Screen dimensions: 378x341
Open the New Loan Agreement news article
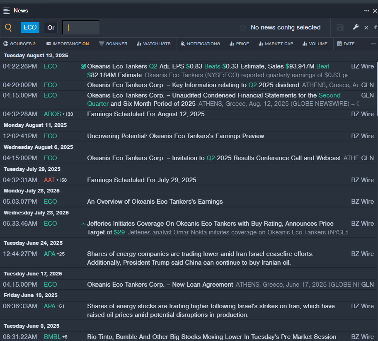coord(160,285)
